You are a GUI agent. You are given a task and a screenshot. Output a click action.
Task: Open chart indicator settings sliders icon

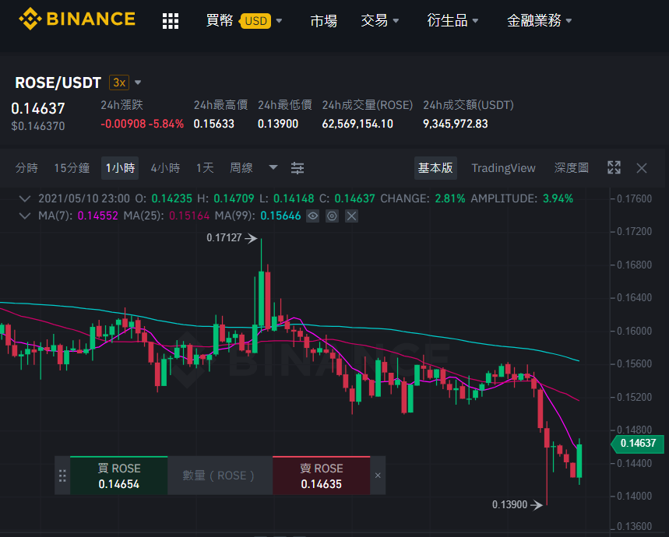298,168
